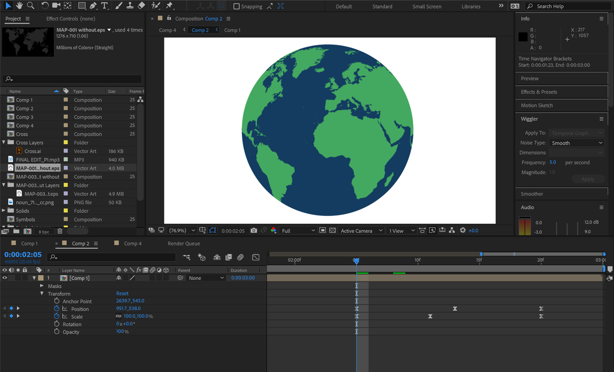This screenshot has height=372, width=614.
Task: Click the snapshot camera icon
Action: pyautogui.click(x=254, y=230)
